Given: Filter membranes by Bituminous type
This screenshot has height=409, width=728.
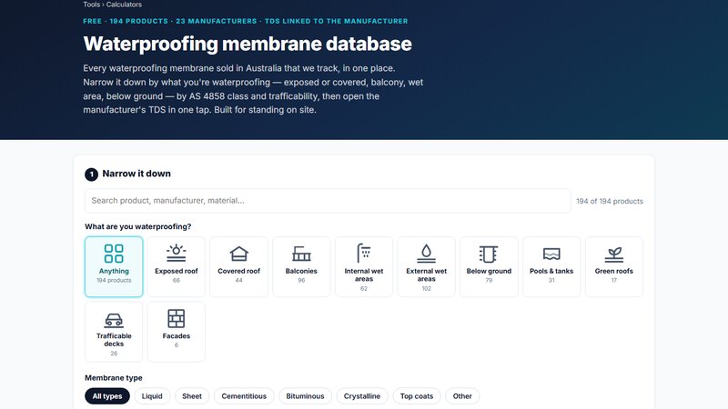Looking at the screenshot, I should (x=305, y=396).
